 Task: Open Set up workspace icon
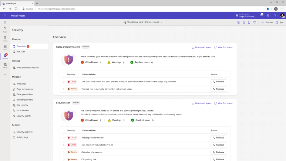(5, 66)
